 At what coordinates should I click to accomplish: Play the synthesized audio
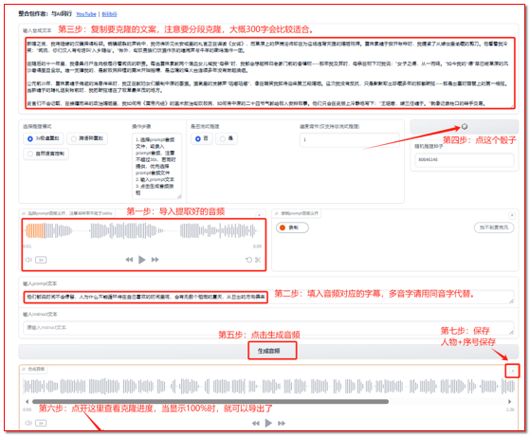click(268, 423)
